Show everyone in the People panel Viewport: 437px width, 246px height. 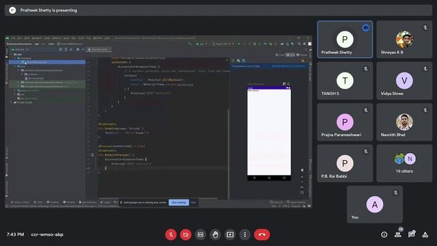pos(398,234)
